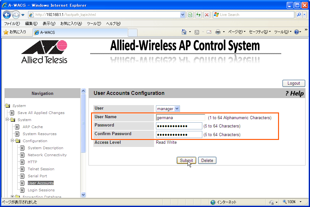
Task: Click the top-level System folder icon
Action: 8,105
